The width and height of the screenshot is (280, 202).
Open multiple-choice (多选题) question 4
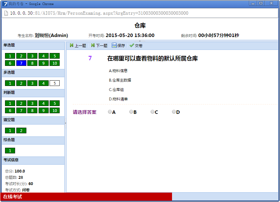tap(43, 83)
